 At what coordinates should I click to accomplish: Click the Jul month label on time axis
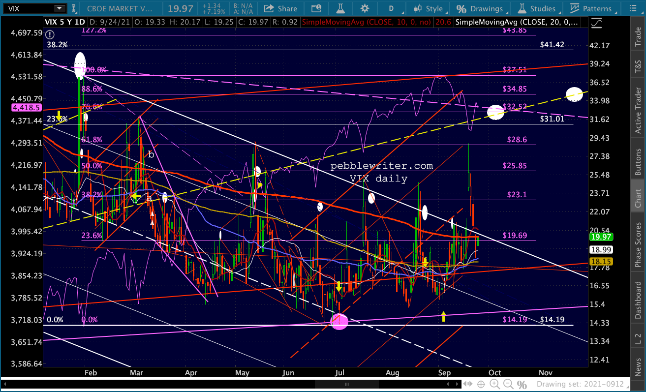[x=339, y=373]
